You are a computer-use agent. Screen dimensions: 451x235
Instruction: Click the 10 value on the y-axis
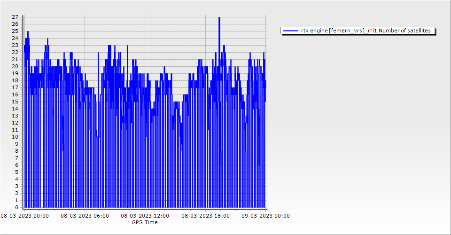(15, 137)
